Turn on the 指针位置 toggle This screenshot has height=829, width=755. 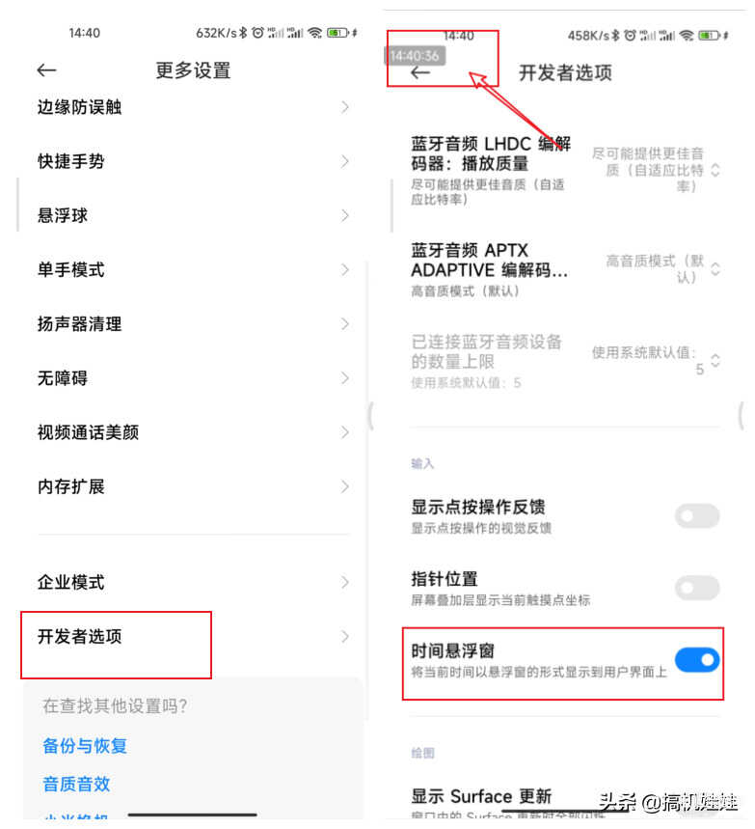pos(697,588)
